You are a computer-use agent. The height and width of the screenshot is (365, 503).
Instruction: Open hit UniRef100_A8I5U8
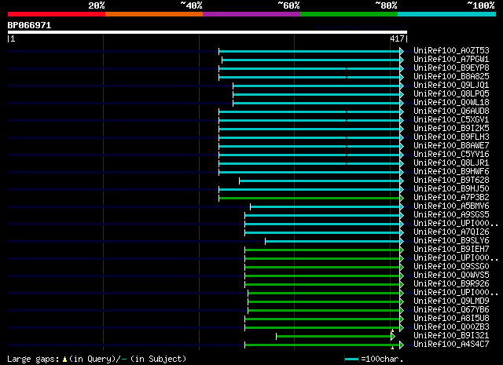[451, 319]
